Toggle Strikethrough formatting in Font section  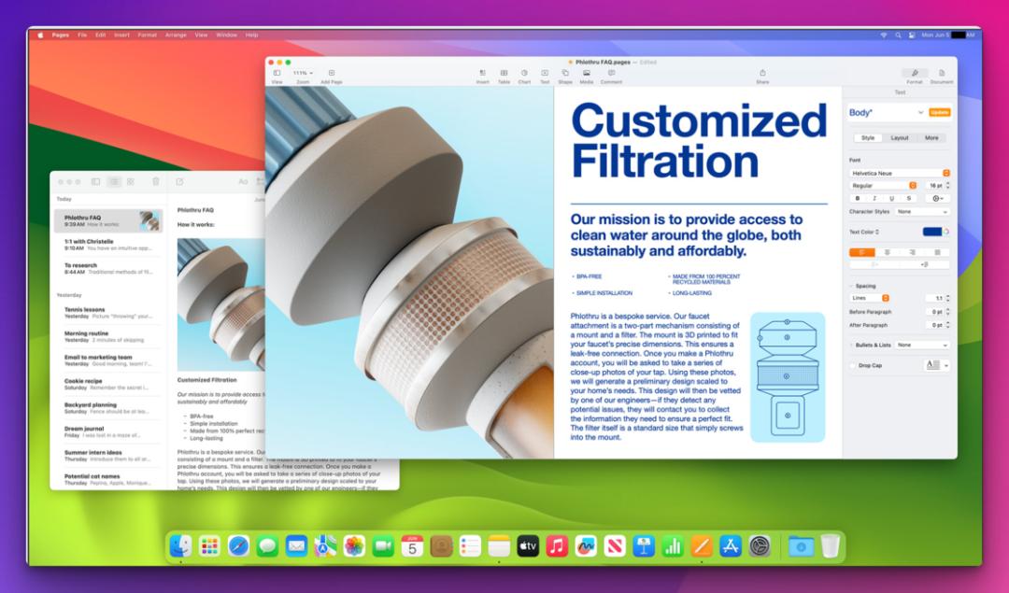[x=909, y=198]
